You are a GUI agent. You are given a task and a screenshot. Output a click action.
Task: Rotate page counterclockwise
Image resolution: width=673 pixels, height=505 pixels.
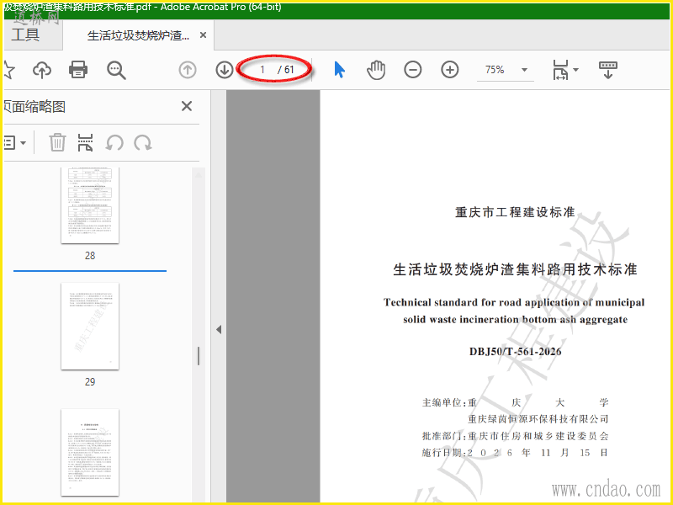coord(114,142)
